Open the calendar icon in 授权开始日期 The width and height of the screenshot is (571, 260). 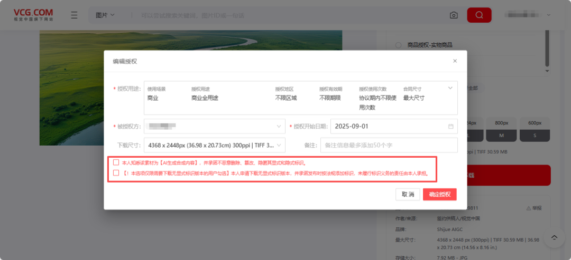point(451,127)
